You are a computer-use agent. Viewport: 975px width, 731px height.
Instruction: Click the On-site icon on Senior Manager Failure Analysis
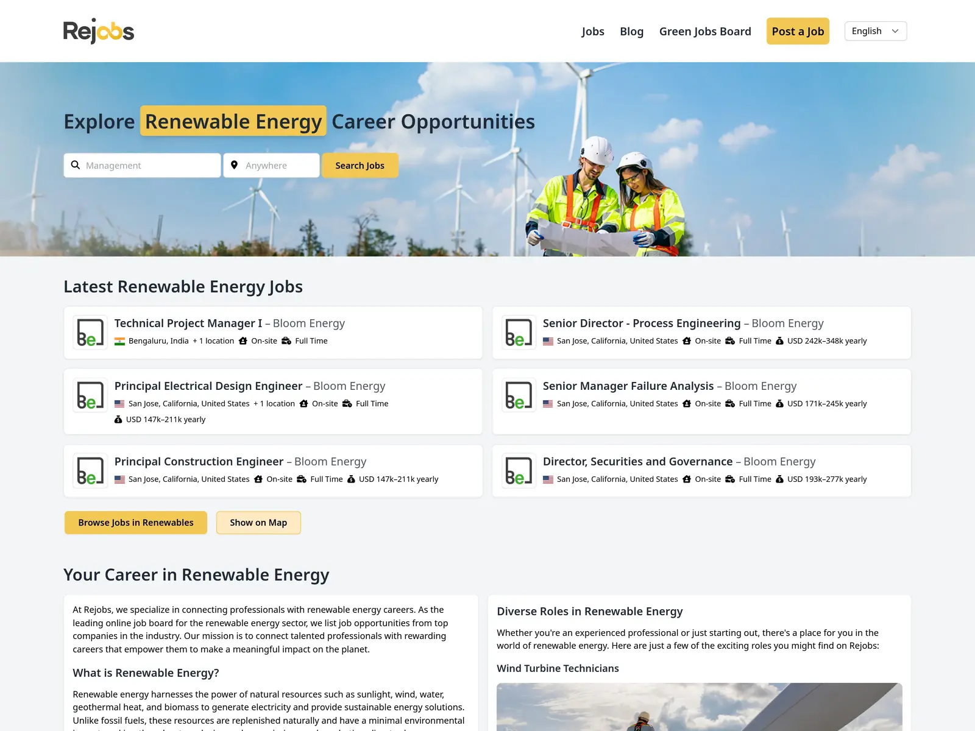687,404
